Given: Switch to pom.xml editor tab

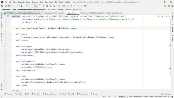Looking at the screenshot, I should (102, 13).
